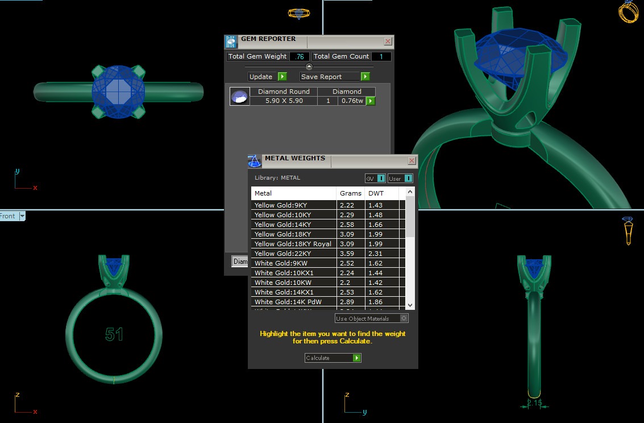Click the green arrow next to Update
Viewport: 644px width, 423px height.
(282, 77)
